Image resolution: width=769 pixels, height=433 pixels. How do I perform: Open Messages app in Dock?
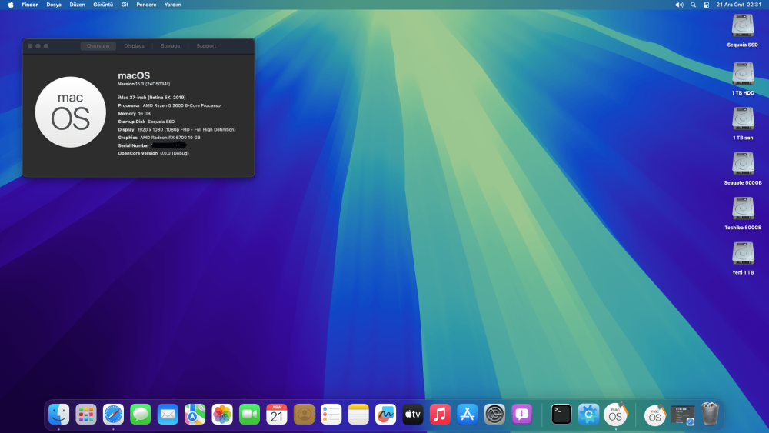coord(140,415)
